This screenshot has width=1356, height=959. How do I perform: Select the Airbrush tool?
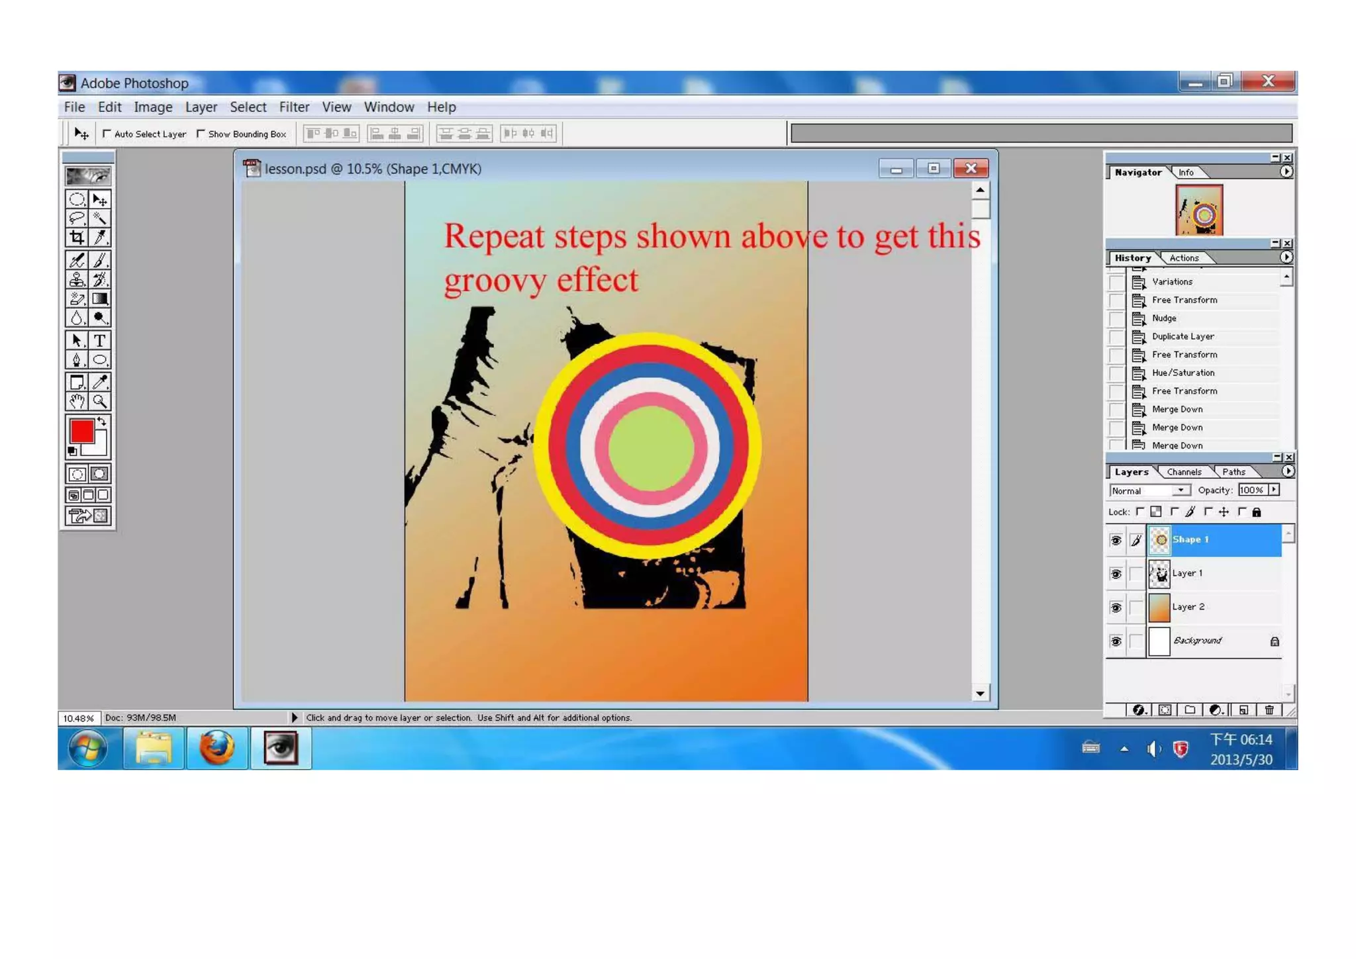click(x=77, y=260)
